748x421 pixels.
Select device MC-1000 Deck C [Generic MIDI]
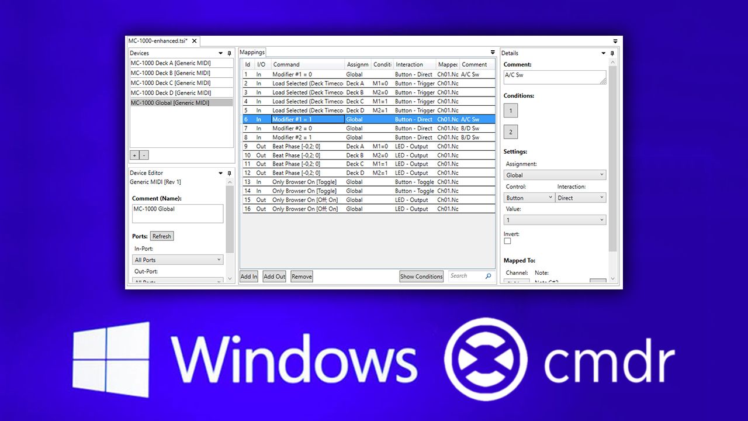point(181,83)
